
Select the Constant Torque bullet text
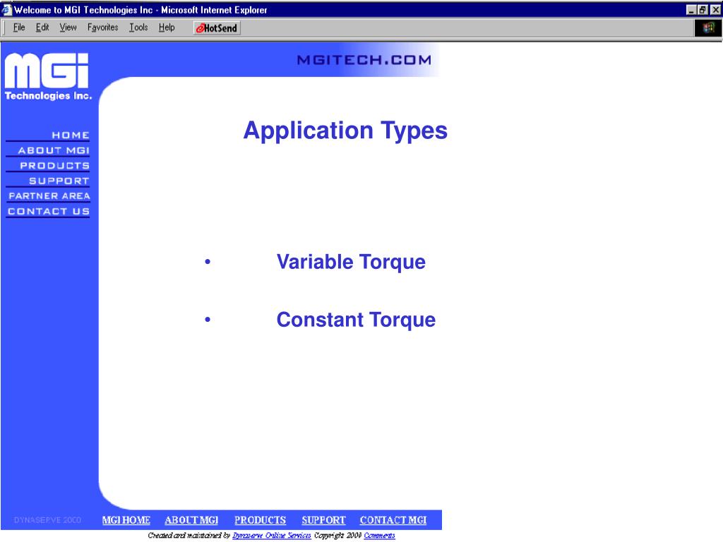[356, 320]
